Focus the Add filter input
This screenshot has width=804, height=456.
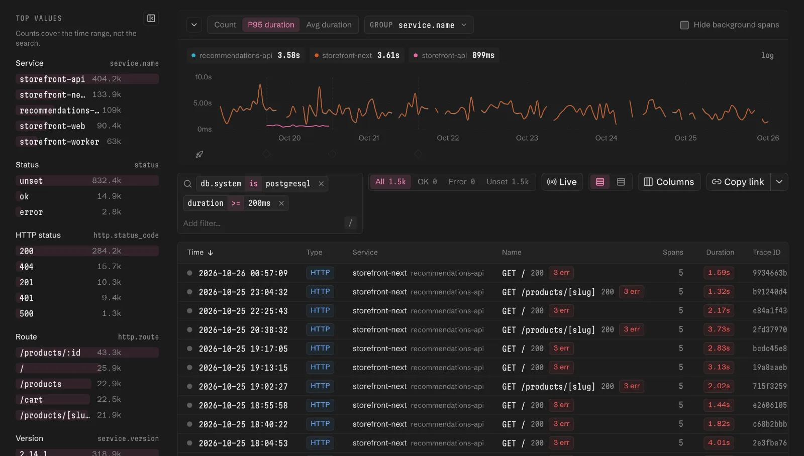pyautogui.click(x=261, y=223)
